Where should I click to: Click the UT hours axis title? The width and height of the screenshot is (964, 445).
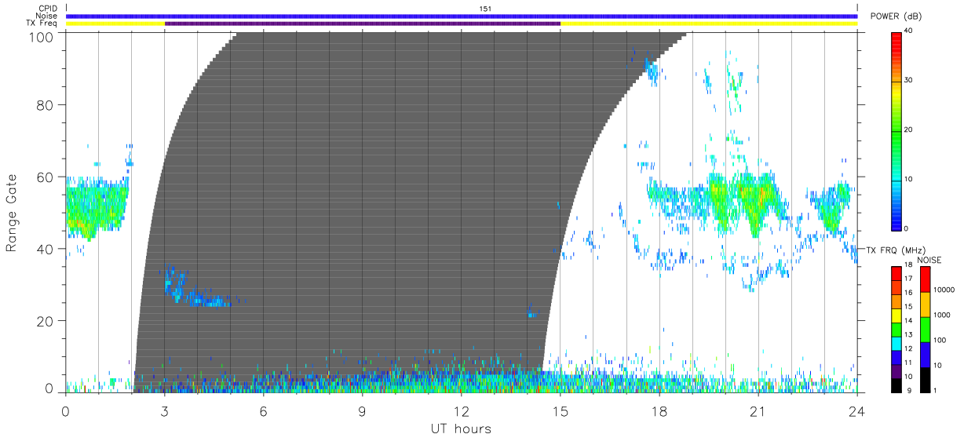click(x=461, y=429)
